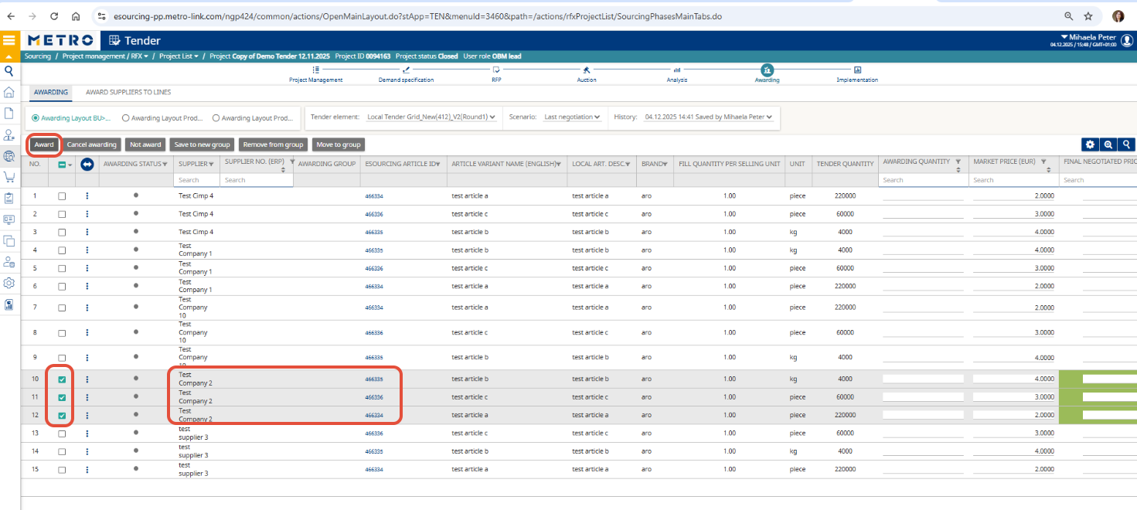Switch to Award Suppliers to Lines tab
Image resolution: width=1137 pixels, height=510 pixels.
click(128, 93)
